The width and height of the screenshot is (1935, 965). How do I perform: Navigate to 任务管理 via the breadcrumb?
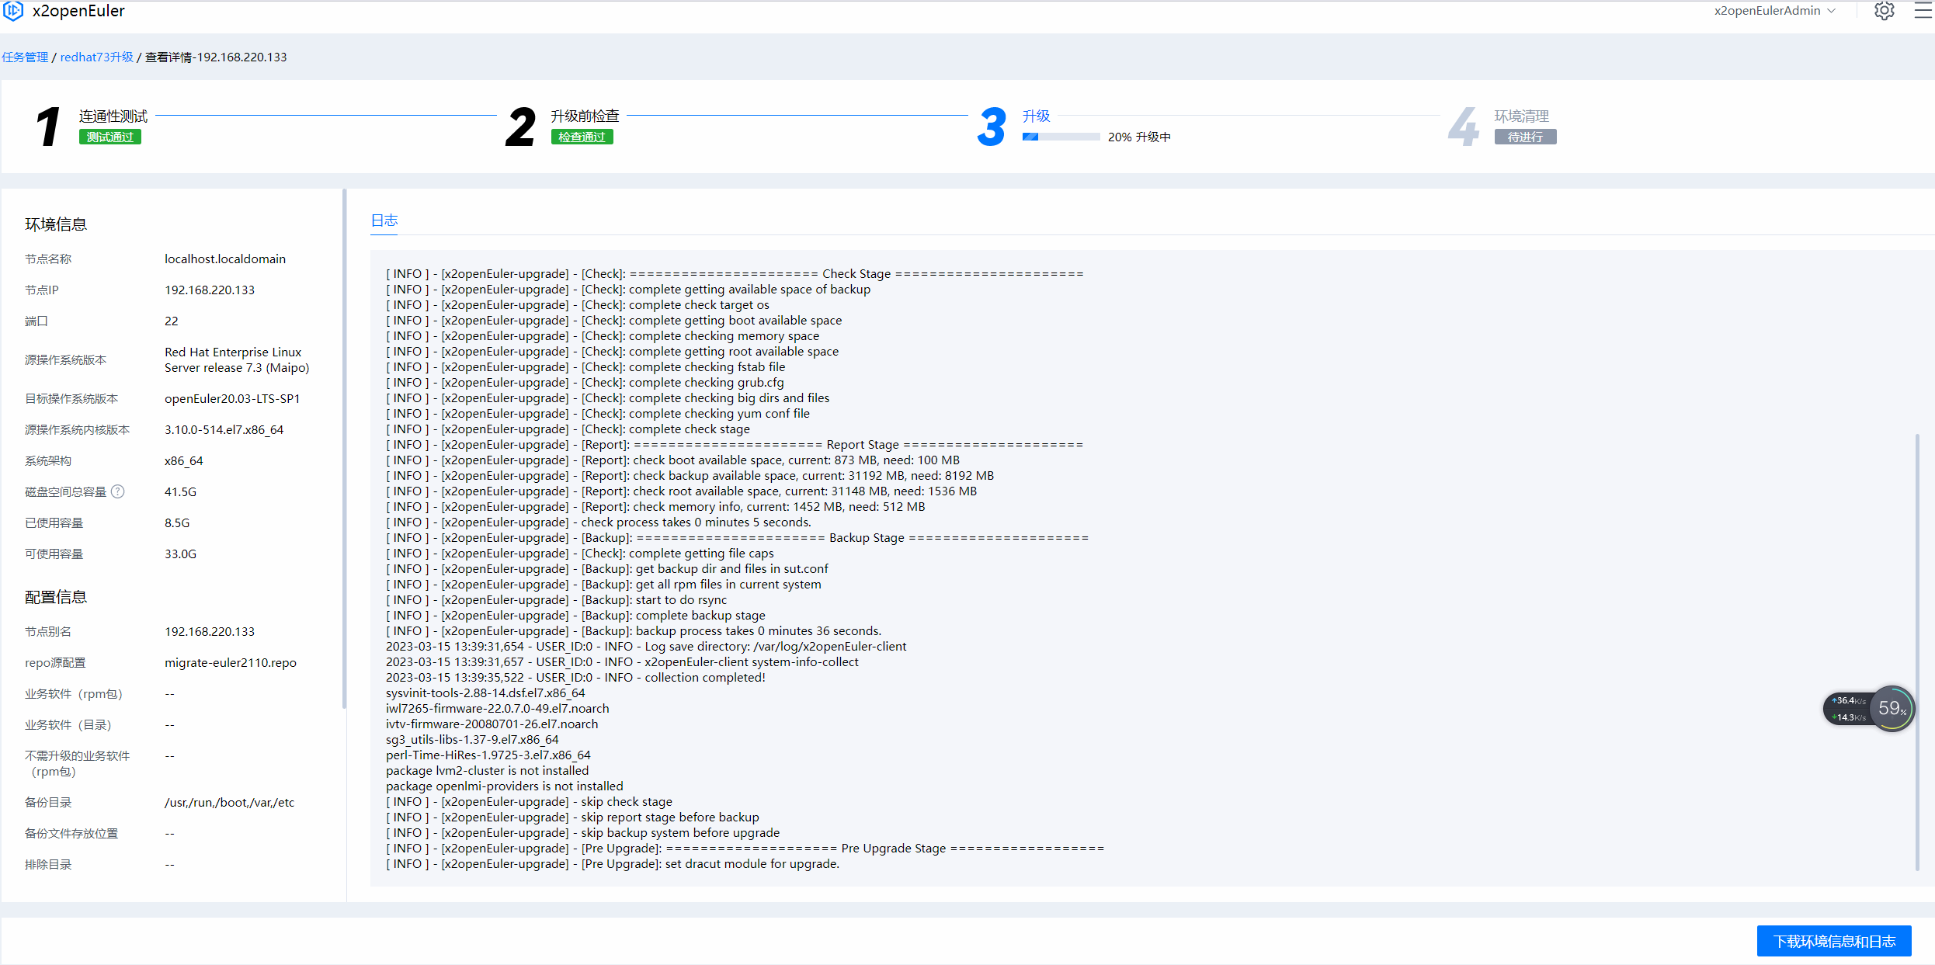(25, 57)
